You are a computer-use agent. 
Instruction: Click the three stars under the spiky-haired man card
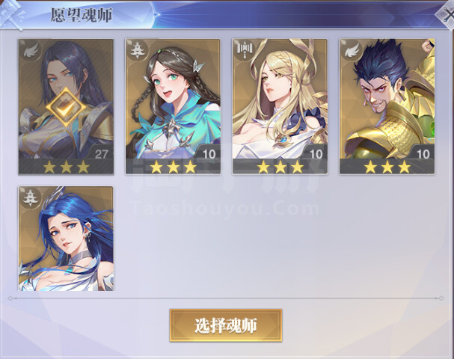387,167
